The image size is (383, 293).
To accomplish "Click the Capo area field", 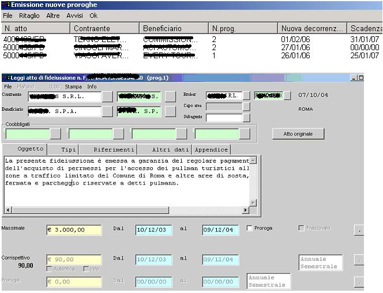I will click(x=224, y=107).
